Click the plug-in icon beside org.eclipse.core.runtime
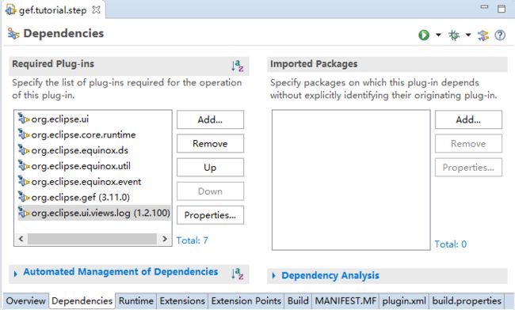The height and width of the screenshot is (310, 515). coord(24,134)
